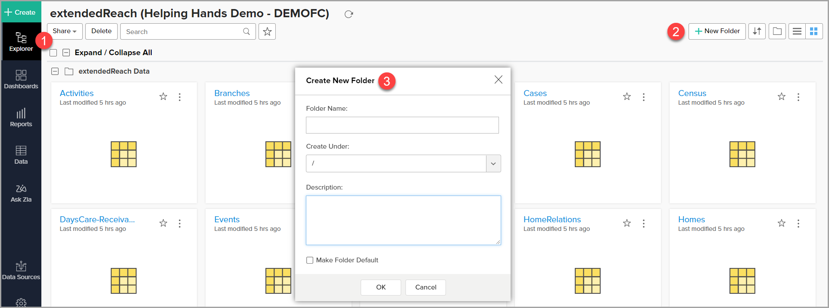829x308 pixels.
Task: Star the DaysCare-Receiva... table
Action: (x=163, y=223)
